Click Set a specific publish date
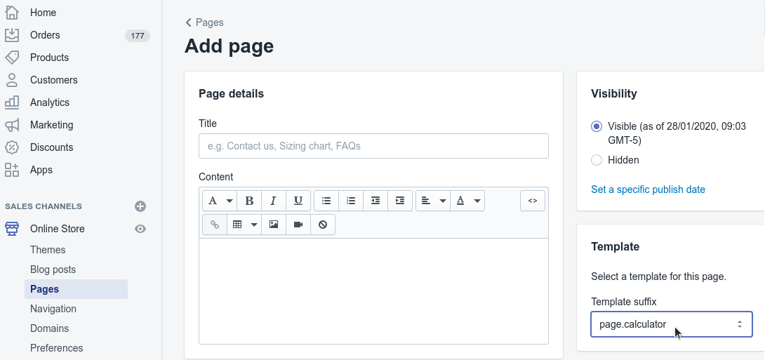Viewport: 765px width, 360px height. pyautogui.click(x=648, y=189)
